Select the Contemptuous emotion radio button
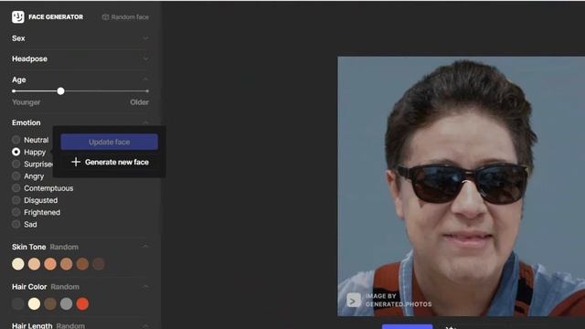This screenshot has height=329, width=585. pos(16,188)
